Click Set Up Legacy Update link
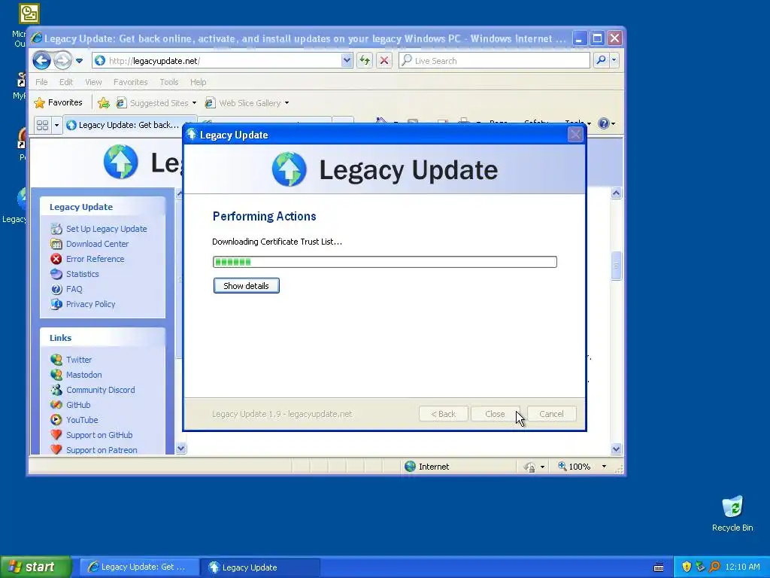This screenshot has height=578, width=770. tap(106, 229)
